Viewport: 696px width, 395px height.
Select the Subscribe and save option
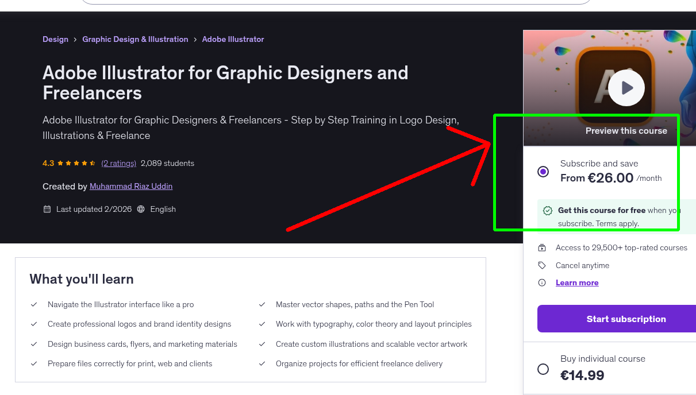click(x=543, y=171)
